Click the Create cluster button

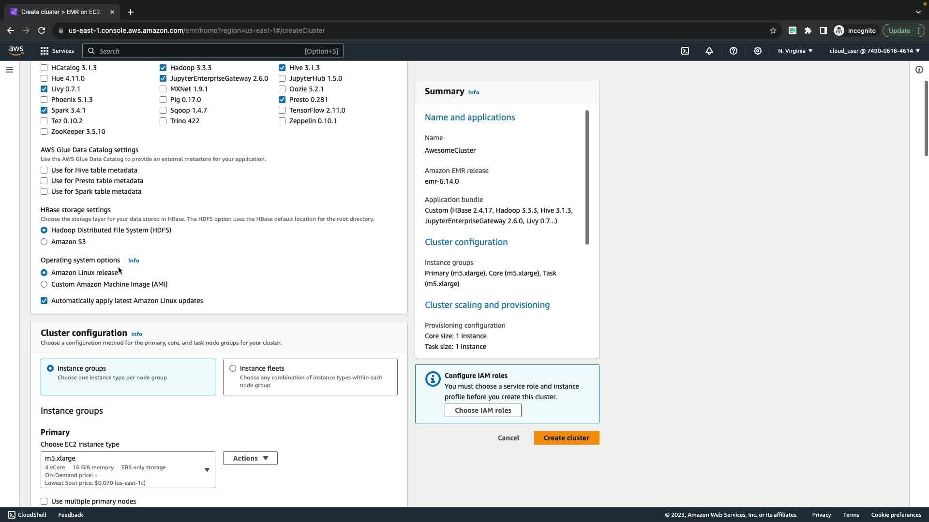click(566, 438)
